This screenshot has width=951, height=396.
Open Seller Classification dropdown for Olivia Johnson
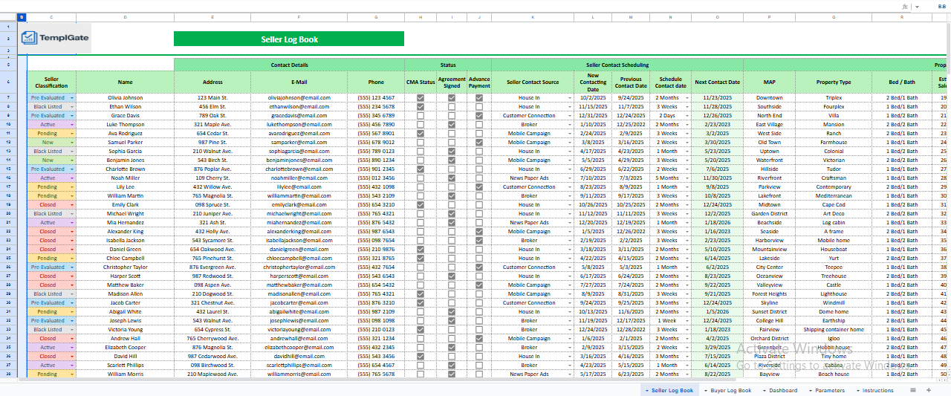(x=72, y=97)
